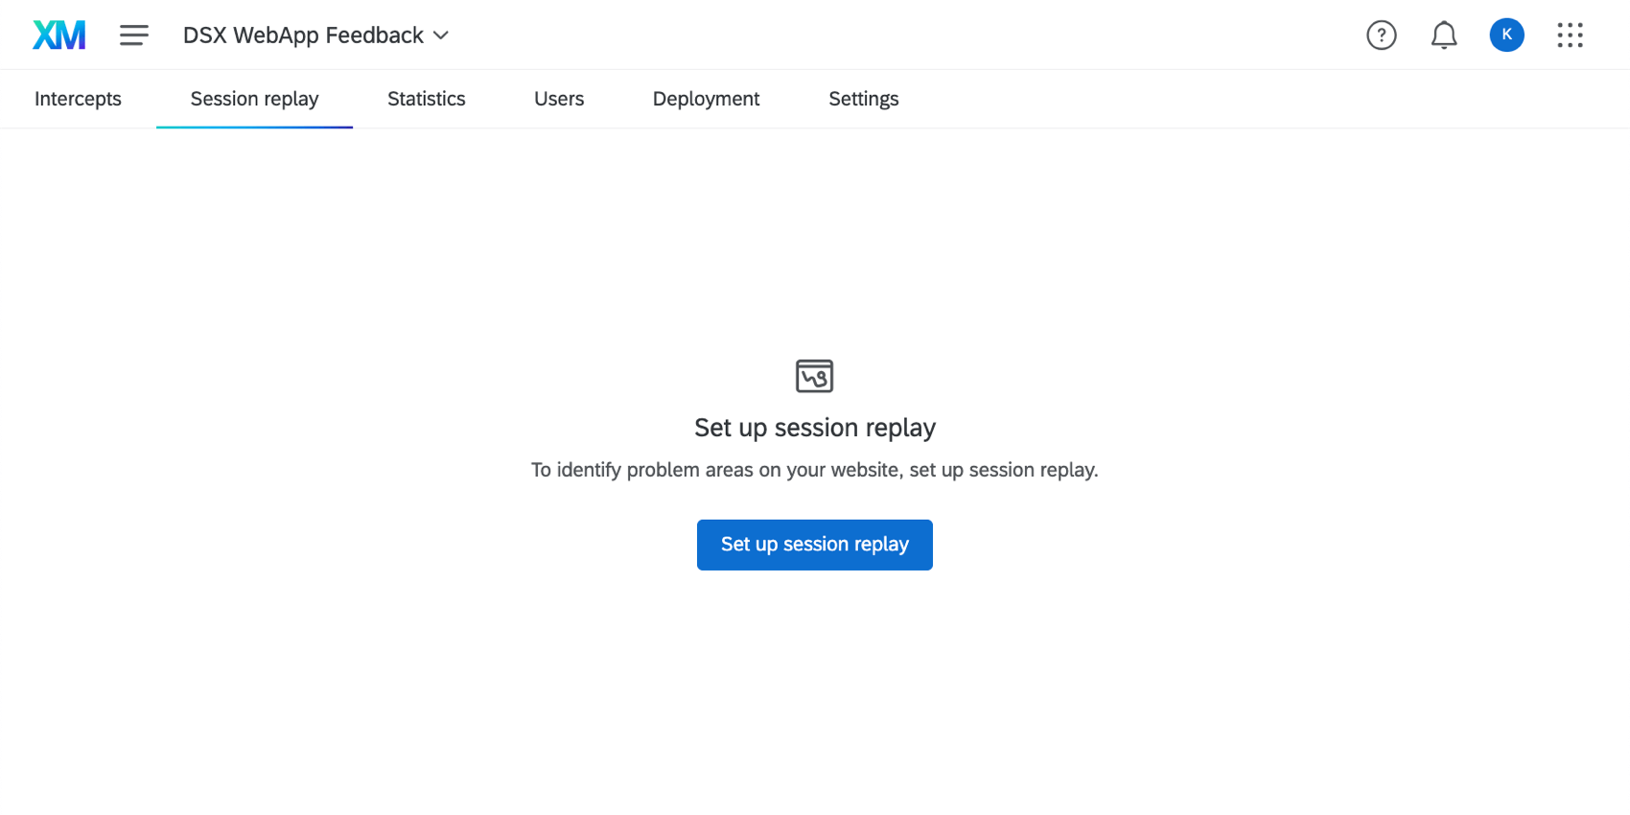Viewport: 1630px width, 815px height.
Task: Open the hamburger navigation menu
Action: coord(134,35)
